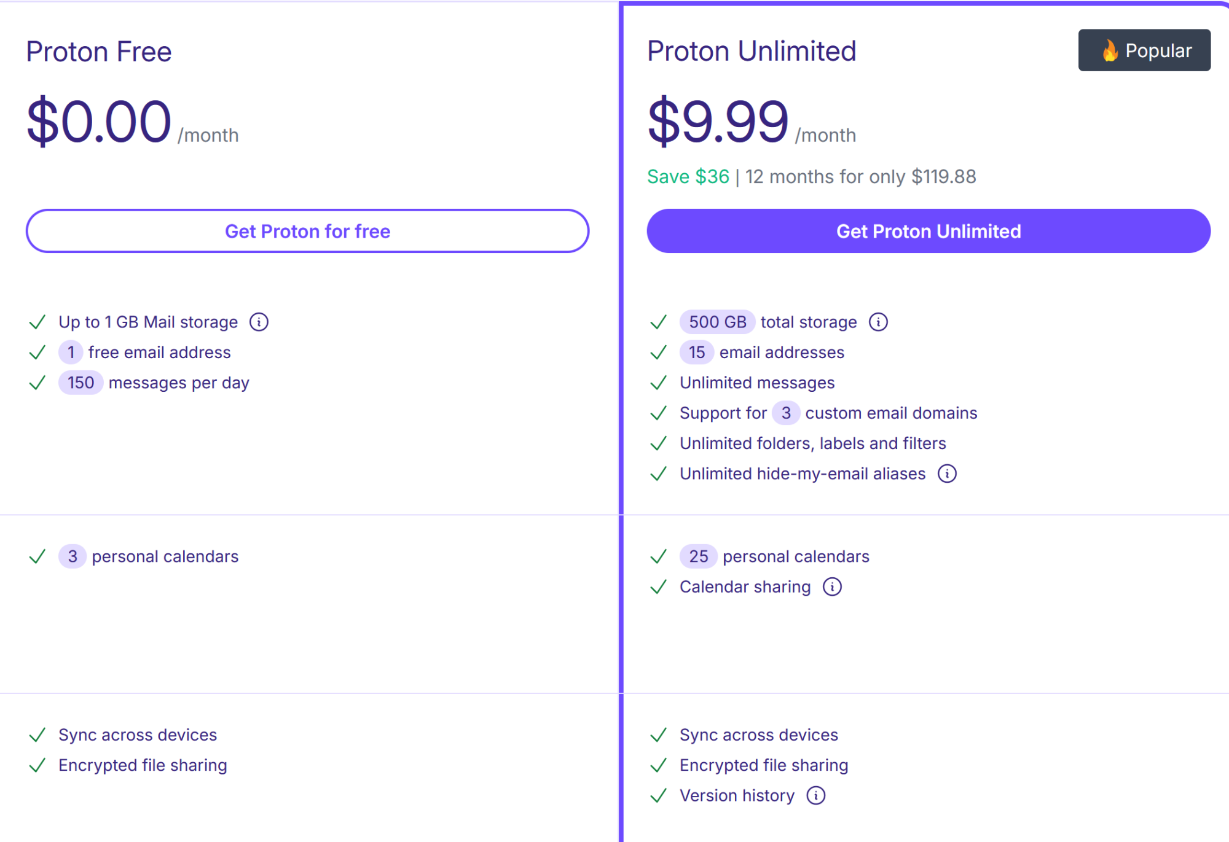
Task: Click the Popular badge label
Action: [x=1158, y=50]
